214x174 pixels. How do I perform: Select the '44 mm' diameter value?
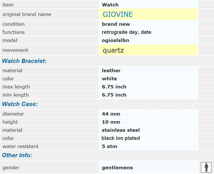pos(111,114)
